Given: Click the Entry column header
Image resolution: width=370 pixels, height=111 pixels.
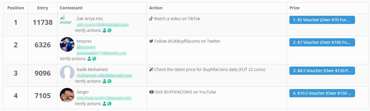Looking at the screenshot, I should click(43, 8).
